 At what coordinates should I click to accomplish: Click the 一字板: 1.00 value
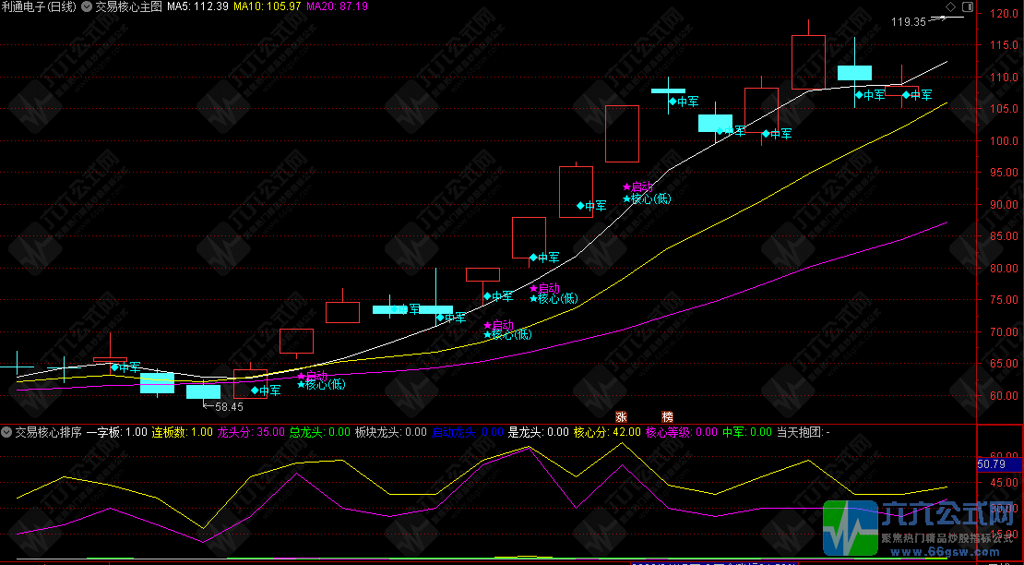[117, 432]
